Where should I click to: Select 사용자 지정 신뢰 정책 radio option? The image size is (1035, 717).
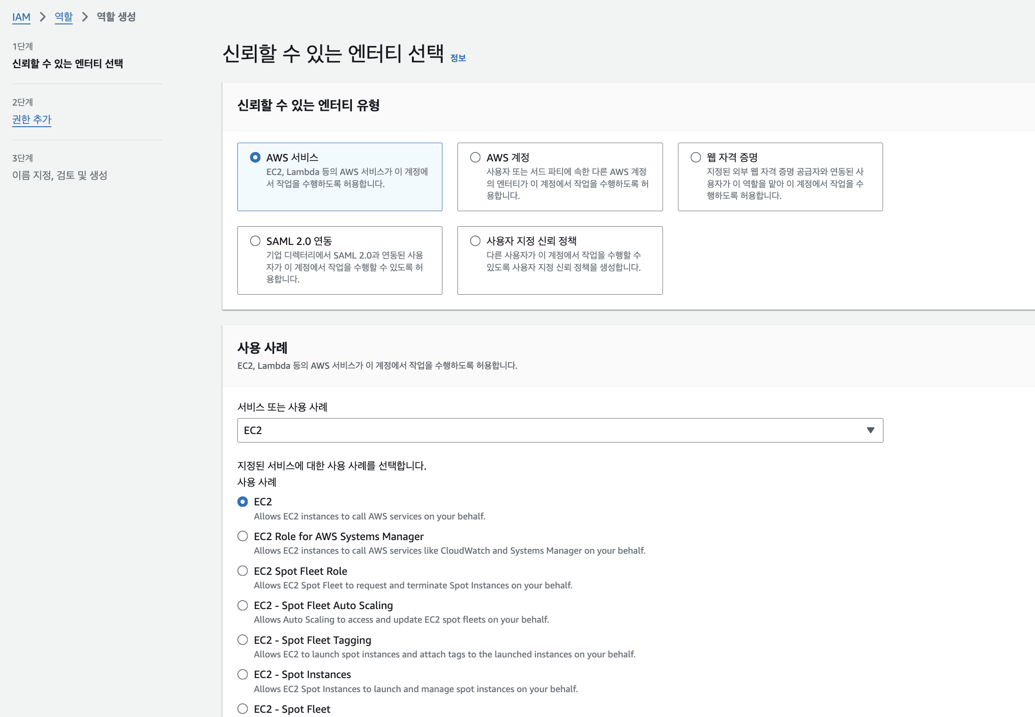point(475,241)
